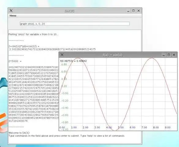Maximize the SACIC window
Image resolution: width=179 pixels, height=147 pixels.
click(133, 11)
